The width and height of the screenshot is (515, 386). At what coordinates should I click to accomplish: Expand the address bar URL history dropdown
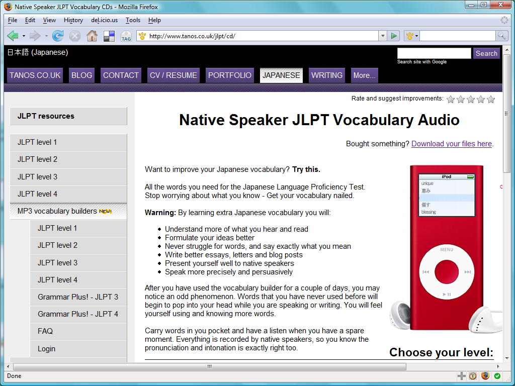click(x=383, y=36)
